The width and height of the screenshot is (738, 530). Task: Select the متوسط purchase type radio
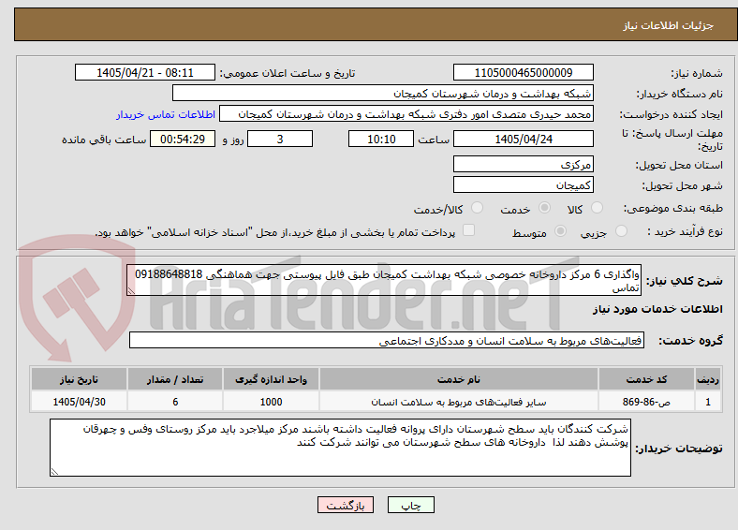(x=560, y=231)
